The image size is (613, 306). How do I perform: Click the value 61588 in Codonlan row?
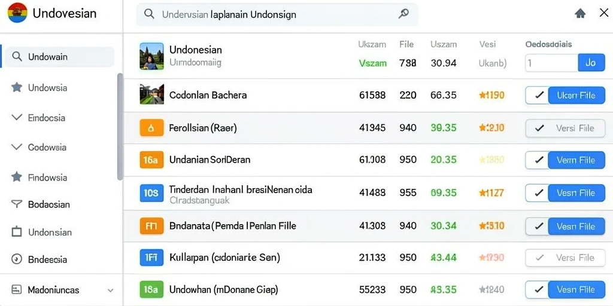(372, 95)
